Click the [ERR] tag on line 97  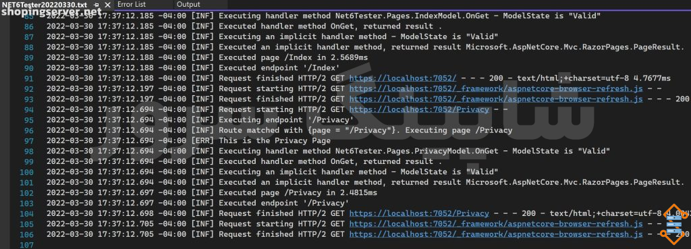coord(202,141)
